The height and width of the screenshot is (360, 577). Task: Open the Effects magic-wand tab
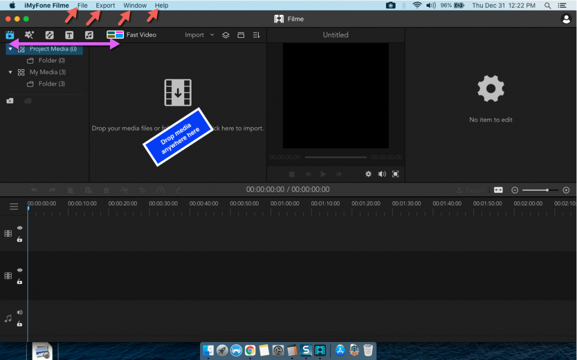click(x=29, y=35)
